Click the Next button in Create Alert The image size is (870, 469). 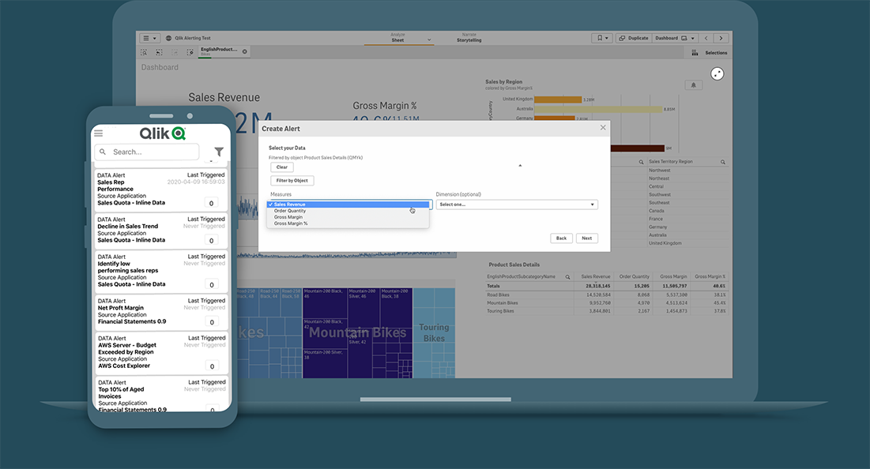pos(588,238)
